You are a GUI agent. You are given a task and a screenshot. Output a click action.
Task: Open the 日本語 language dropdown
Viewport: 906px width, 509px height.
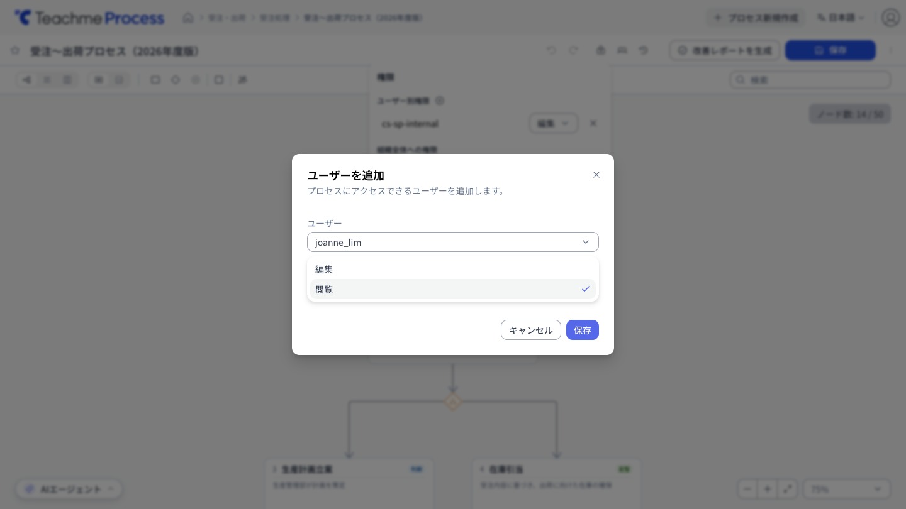(841, 18)
